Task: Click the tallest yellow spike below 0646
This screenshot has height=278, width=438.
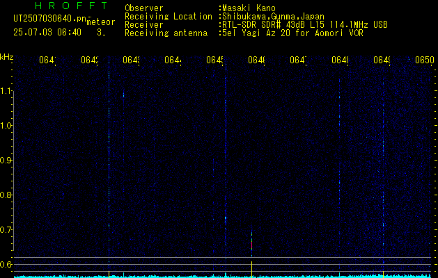Action: click(x=251, y=270)
